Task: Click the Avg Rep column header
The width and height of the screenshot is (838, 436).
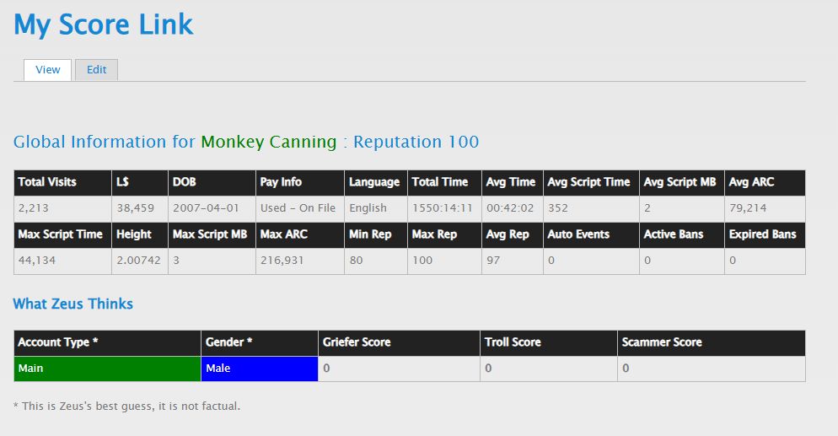Action: (512, 235)
